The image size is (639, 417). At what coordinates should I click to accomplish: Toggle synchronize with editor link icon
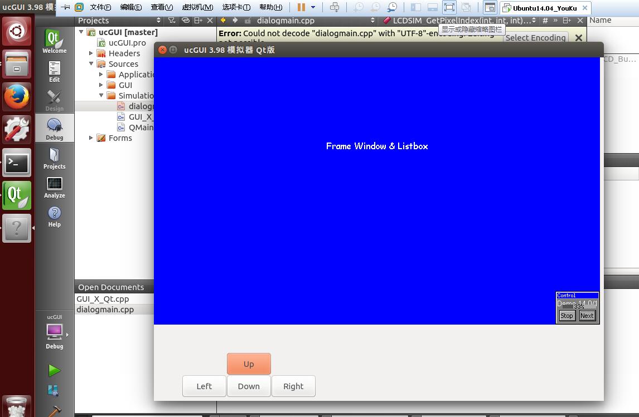(x=186, y=21)
